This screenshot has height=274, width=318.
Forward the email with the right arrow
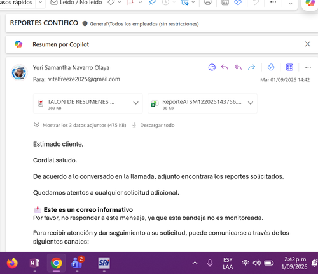click(x=251, y=67)
